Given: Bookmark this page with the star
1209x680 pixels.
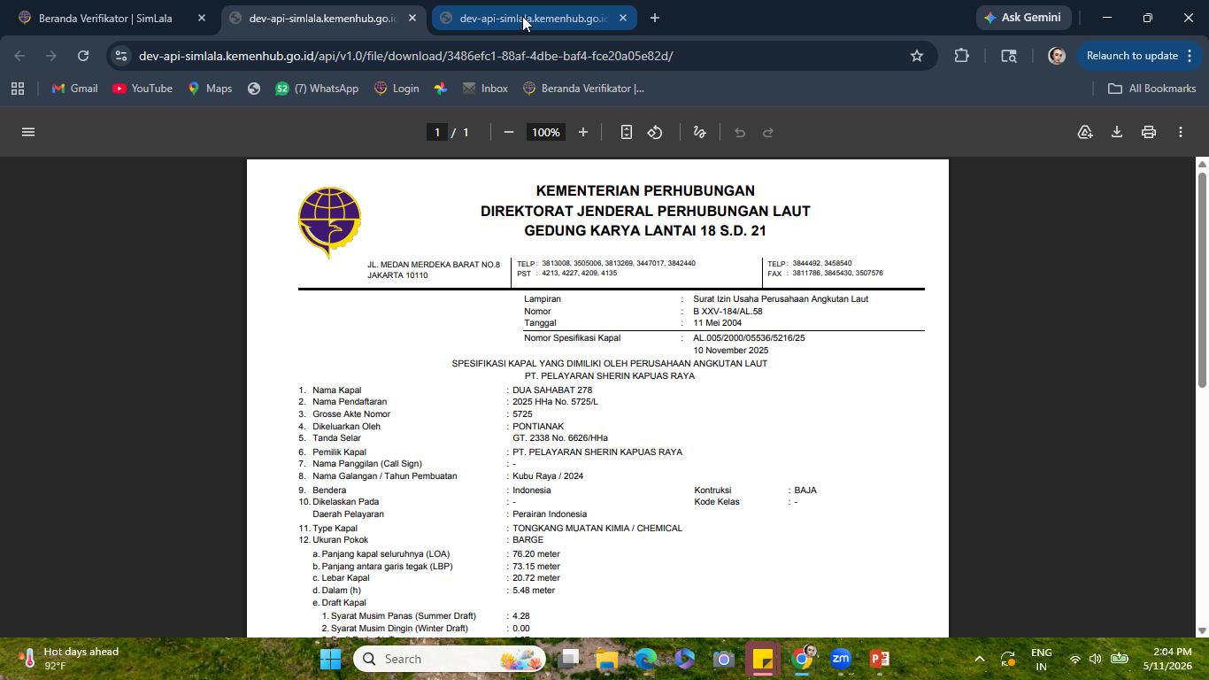Looking at the screenshot, I should (x=917, y=56).
